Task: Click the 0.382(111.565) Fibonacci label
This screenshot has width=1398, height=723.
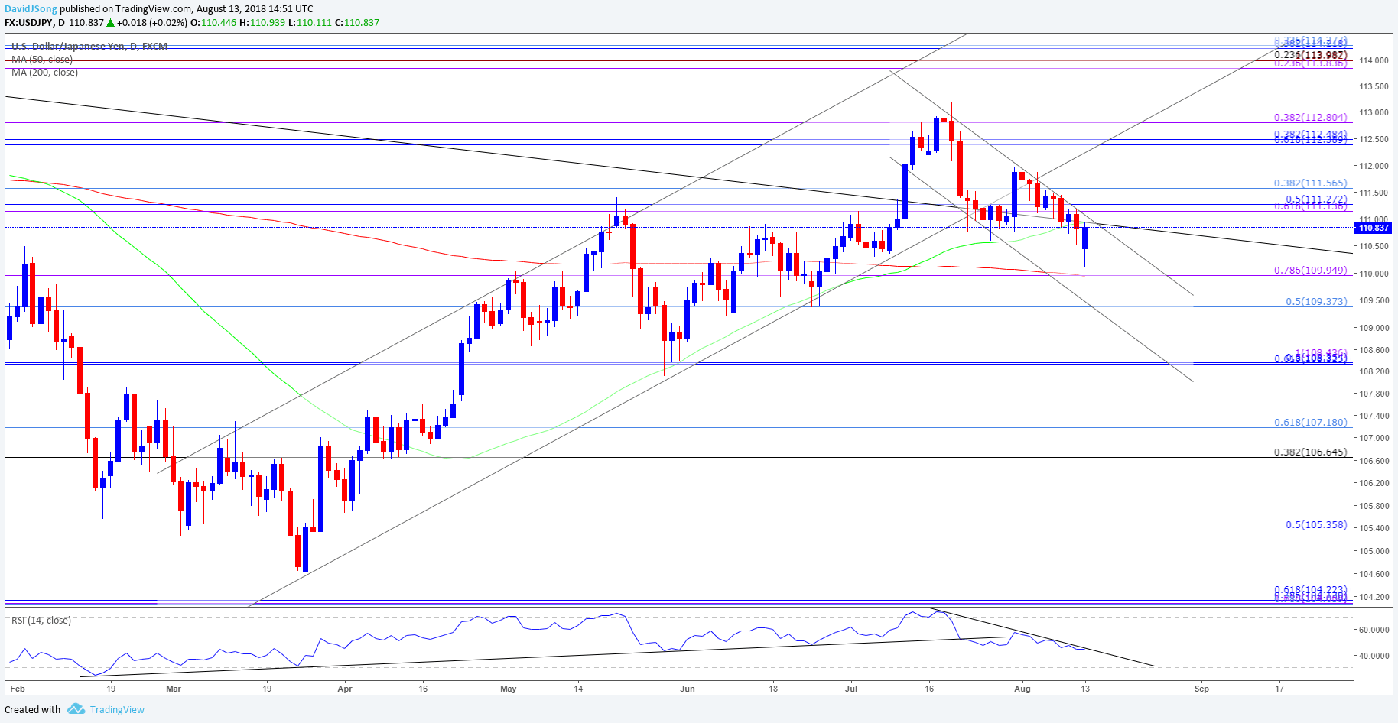Action: pos(1310,183)
